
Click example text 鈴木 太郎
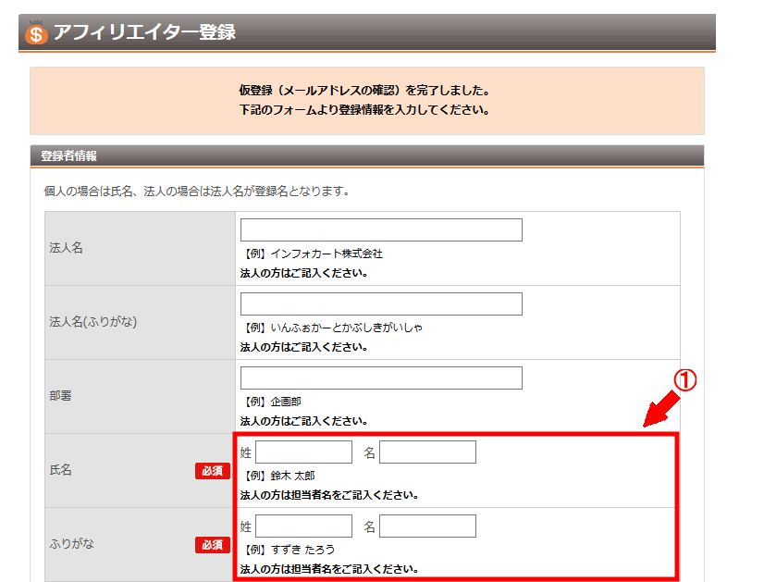(x=293, y=477)
